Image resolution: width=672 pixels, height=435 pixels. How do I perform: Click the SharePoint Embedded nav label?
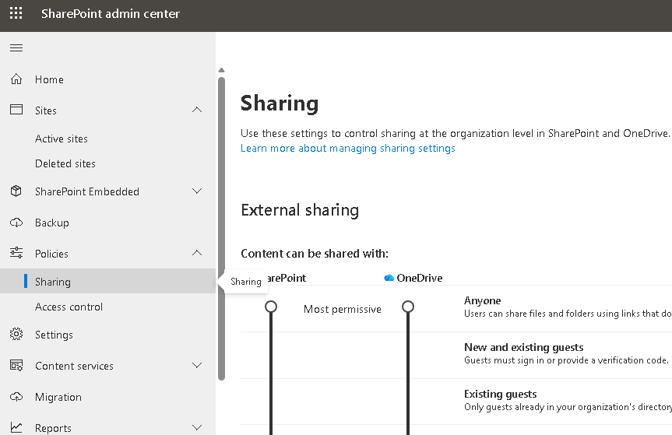pos(87,191)
